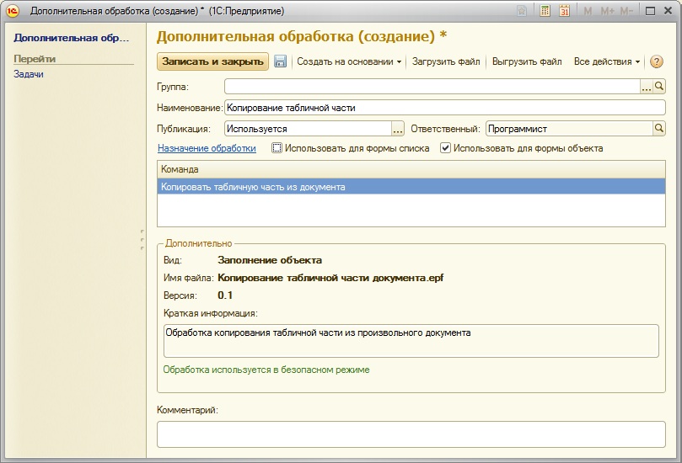The image size is (682, 463).
Task: Click the magnifier icon in Ответственный field
Action: pos(659,129)
